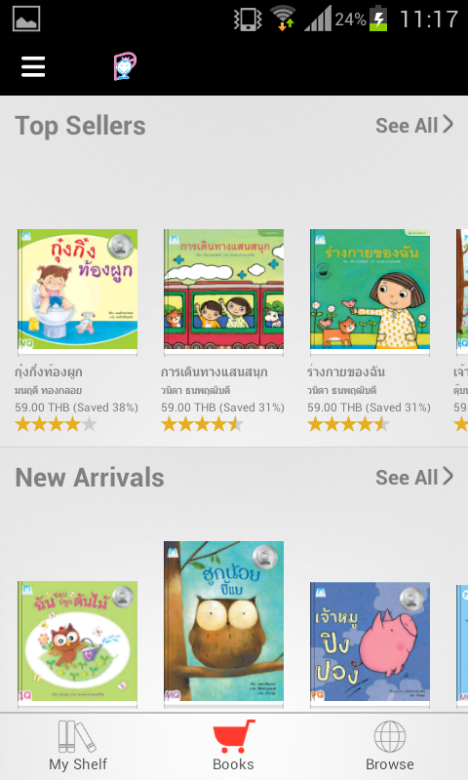Screen dimensions: 468x780
Task: Open the brown owl on branch book cover
Action: pos(224,622)
